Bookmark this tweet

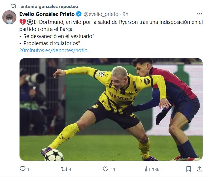188,169
